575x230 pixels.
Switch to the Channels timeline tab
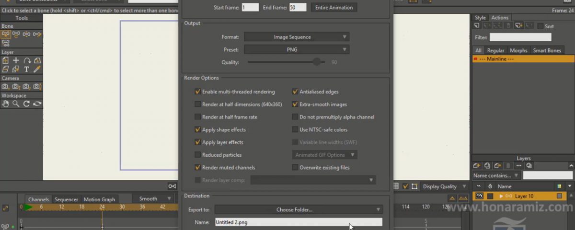38,199
